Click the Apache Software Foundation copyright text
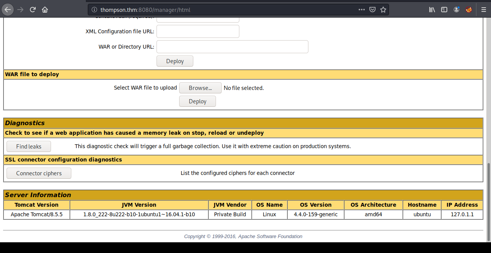This screenshot has width=491, height=253. coord(243,236)
